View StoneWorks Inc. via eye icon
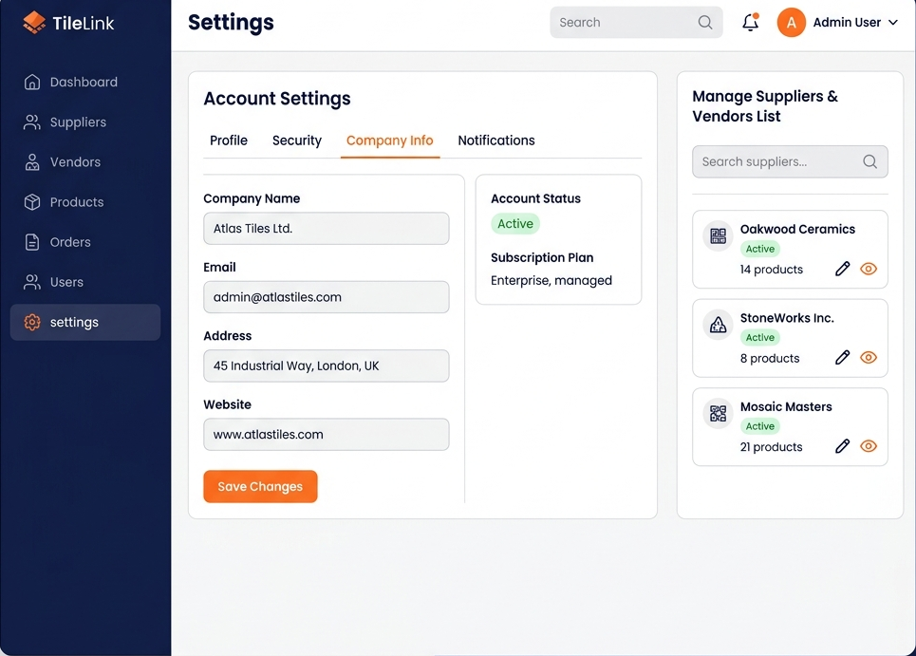This screenshot has height=656, width=916. point(869,358)
